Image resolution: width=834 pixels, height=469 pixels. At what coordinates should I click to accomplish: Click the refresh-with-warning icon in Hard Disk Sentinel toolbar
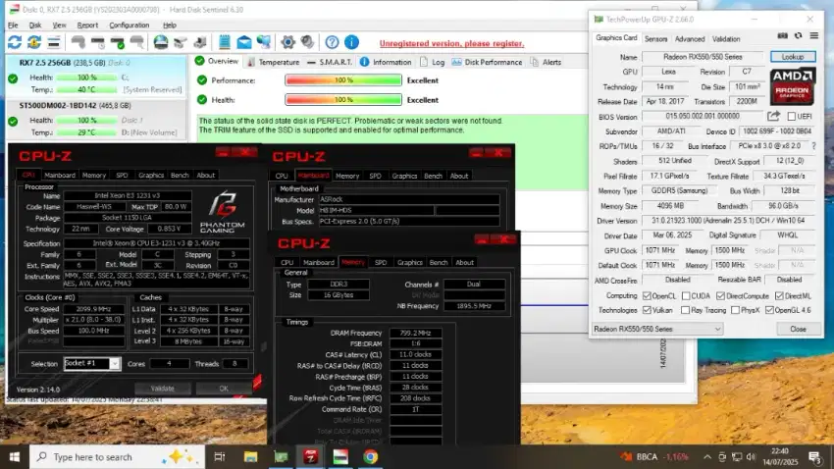click(x=34, y=42)
